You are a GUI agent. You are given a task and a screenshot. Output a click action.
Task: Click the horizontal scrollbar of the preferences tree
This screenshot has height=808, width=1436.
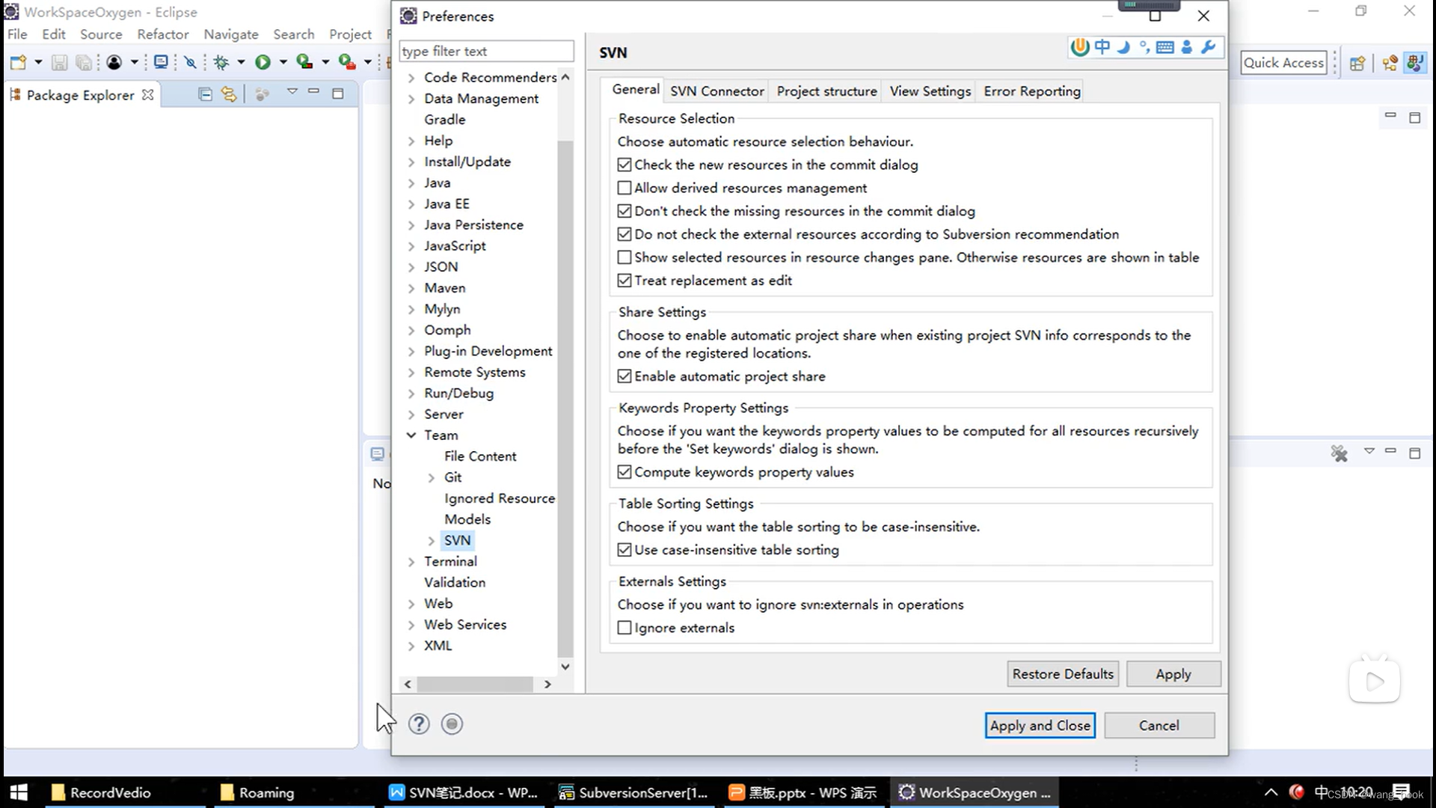click(x=476, y=684)
